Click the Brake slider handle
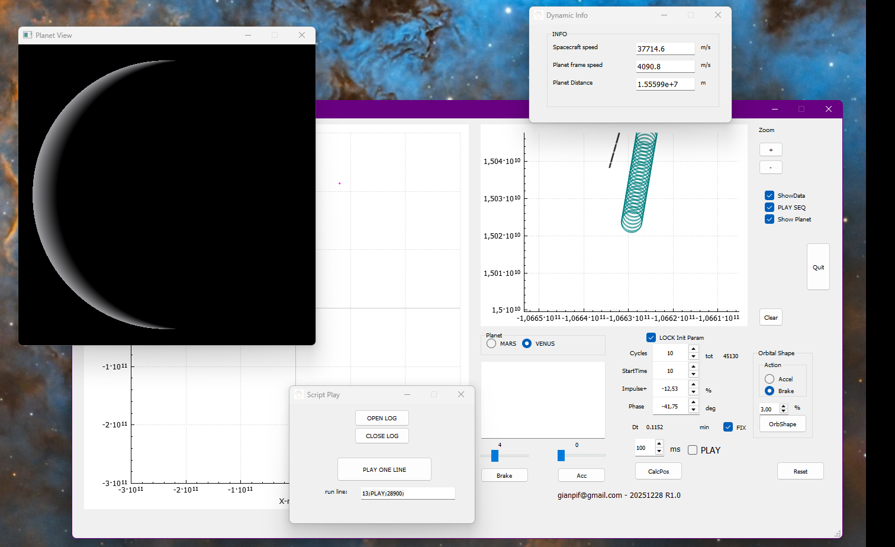Screen dimensions: 895x547 pyautogui.click(x=495, y=455)
